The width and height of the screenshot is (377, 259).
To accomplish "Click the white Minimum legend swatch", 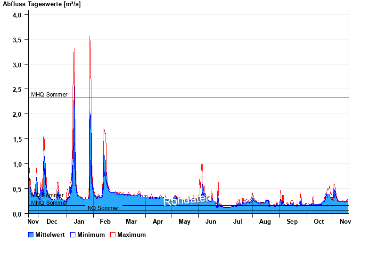I will coord(73,235).
